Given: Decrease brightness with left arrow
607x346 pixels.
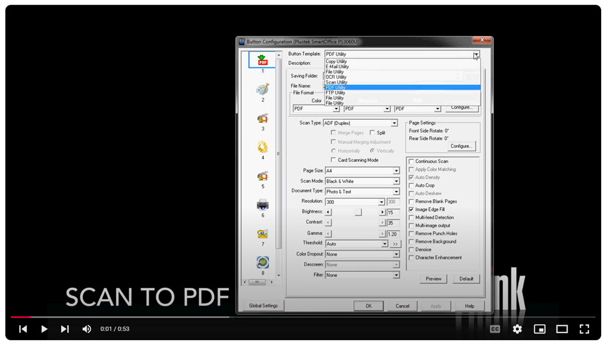Looking at the screenshot, I should point(328,212).
